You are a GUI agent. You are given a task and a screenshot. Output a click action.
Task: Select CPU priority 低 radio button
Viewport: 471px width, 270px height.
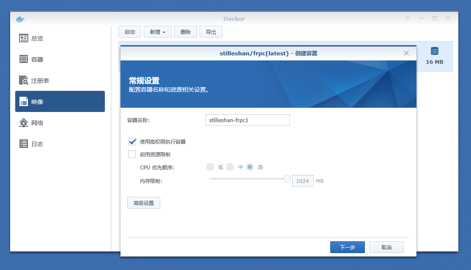[210, 167]
